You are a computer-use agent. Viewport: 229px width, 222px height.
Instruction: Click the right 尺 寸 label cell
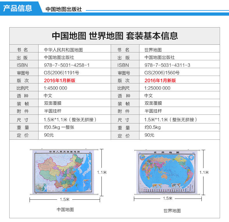pyautogui.click(x=125, y=119)
